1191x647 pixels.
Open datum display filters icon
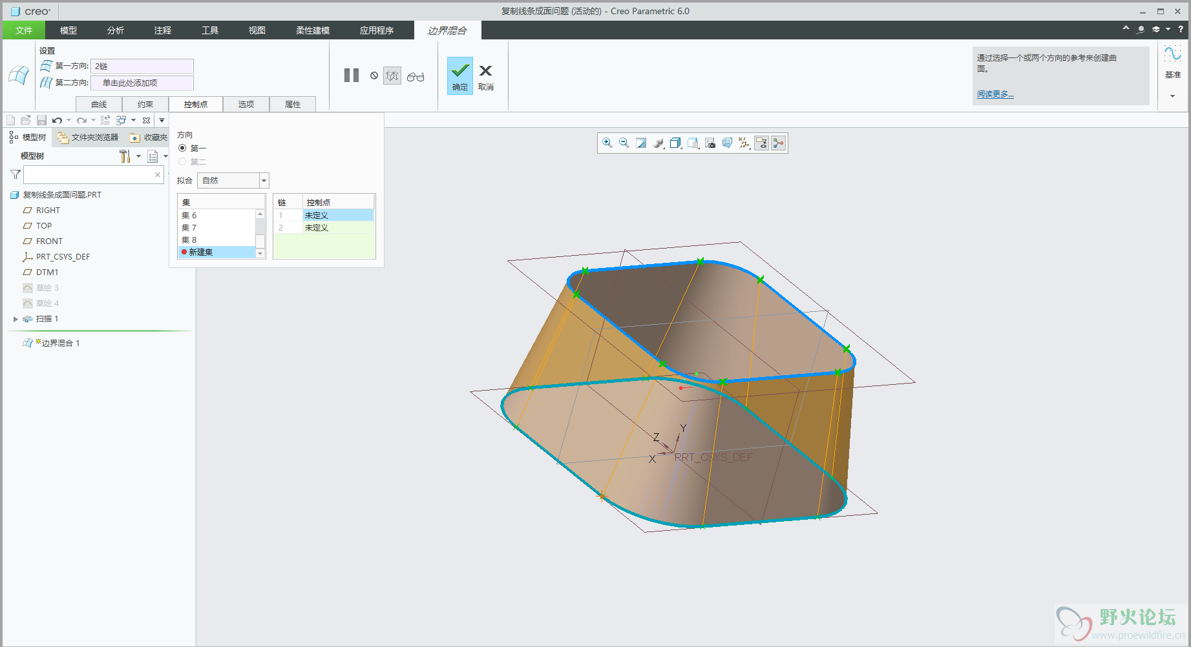(744, 143)
